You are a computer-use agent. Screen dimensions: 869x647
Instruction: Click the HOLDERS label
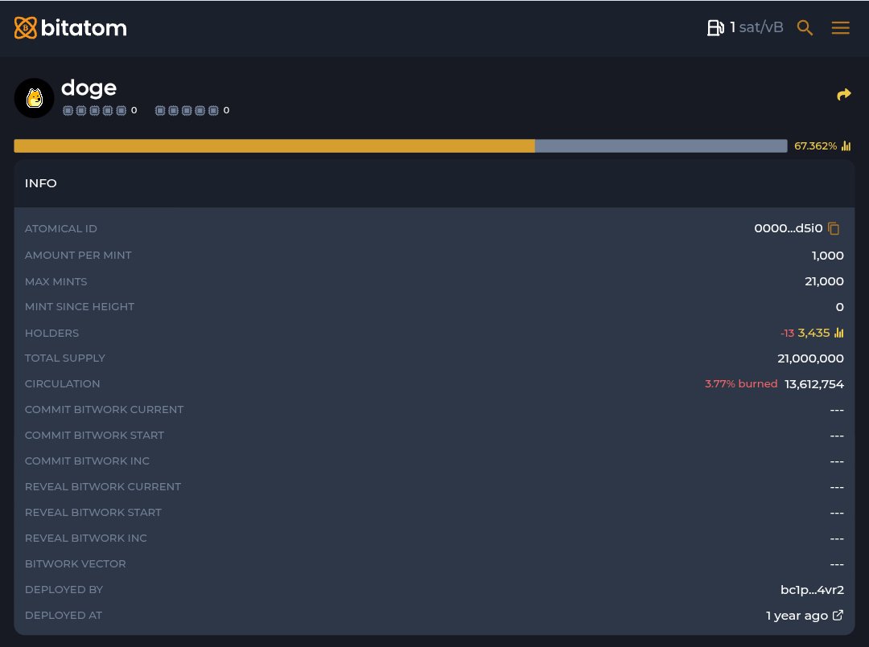tap(51, 334)
